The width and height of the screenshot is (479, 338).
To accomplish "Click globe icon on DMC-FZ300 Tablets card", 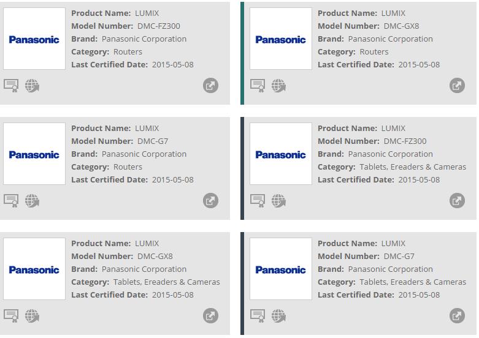I will click(278, 201).
